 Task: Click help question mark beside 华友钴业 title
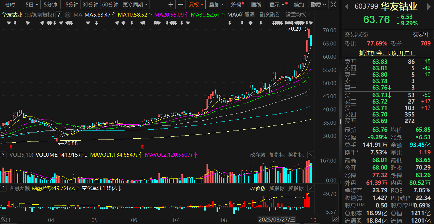coord(59,15)
